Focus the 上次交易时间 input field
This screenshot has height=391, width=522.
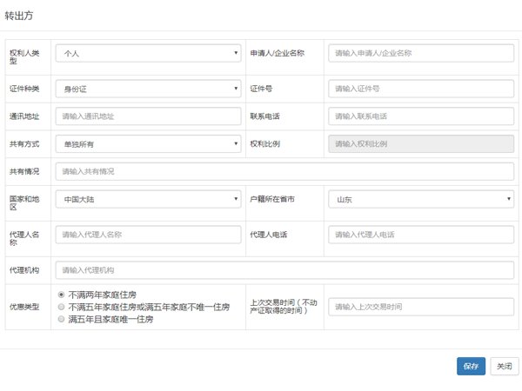click(421, 307)
